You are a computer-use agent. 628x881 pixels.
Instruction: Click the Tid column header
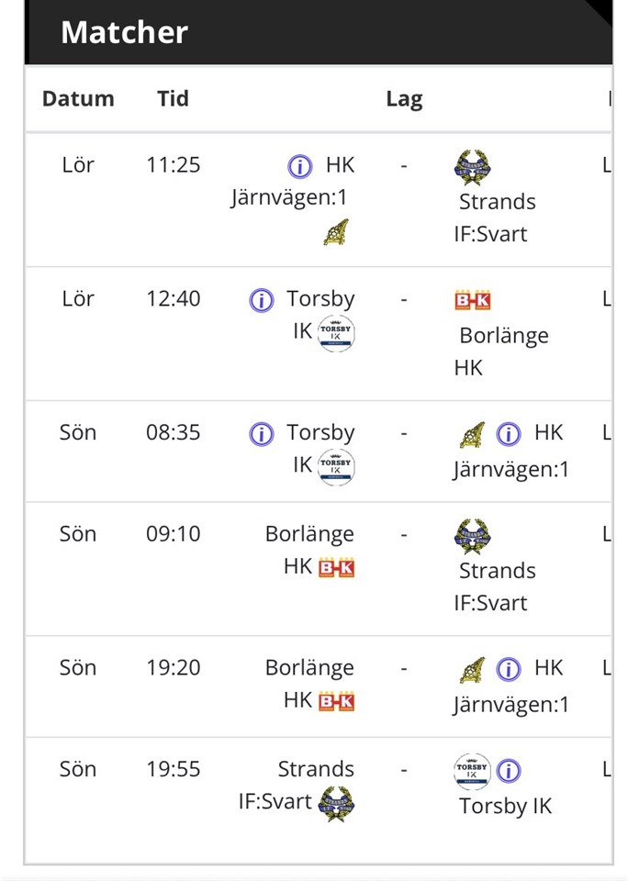(173, 99)
